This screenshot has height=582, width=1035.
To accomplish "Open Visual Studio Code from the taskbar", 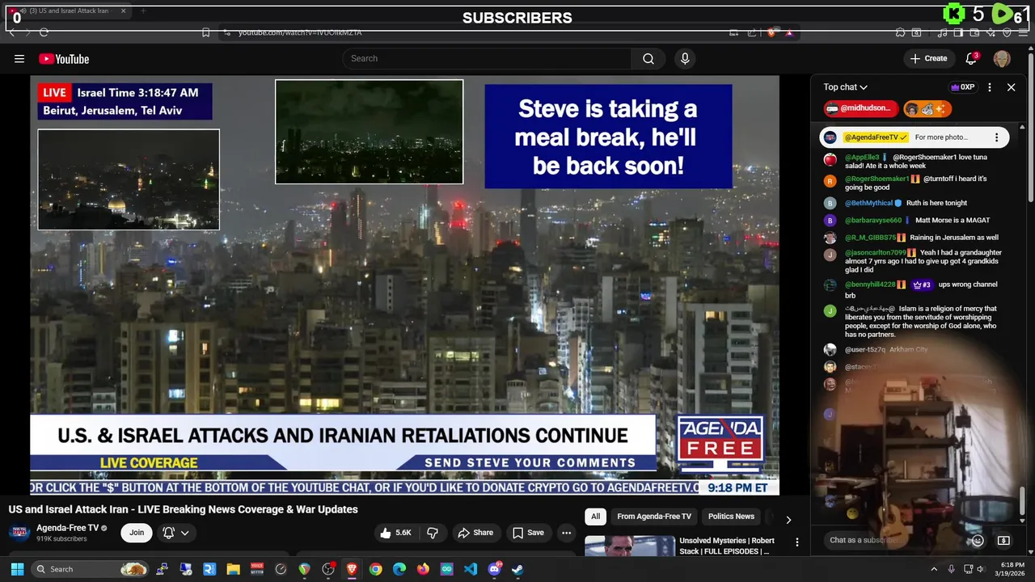I will pyautogui.click(x=471, y=569).
